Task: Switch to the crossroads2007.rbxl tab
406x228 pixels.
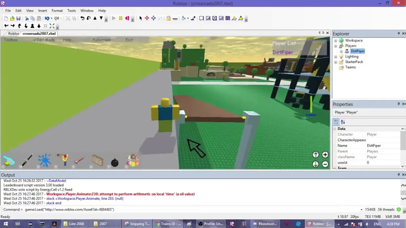Action: pyautogui.click(x=39, y=34)
